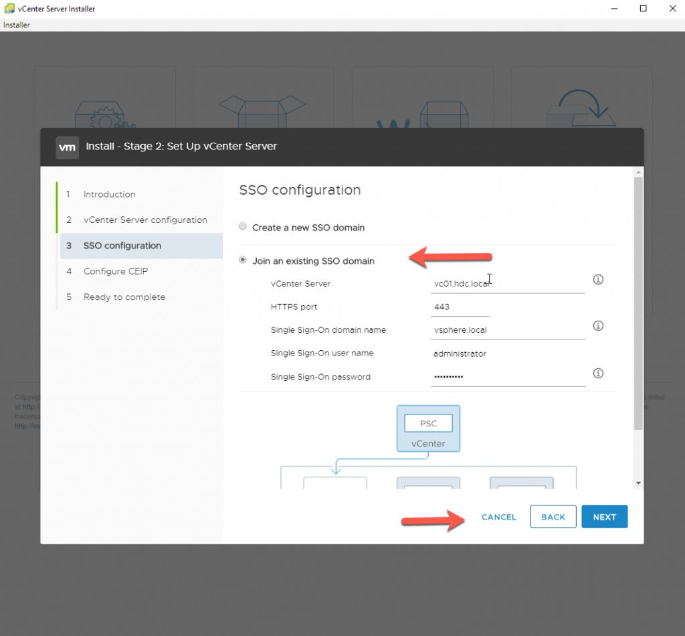The image size is (685, 636).
Task: Click the vm logo in the dialog header
Action: pos(68,147)
